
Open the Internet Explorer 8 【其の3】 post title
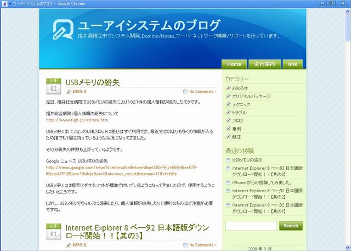[x=137, y=232]
